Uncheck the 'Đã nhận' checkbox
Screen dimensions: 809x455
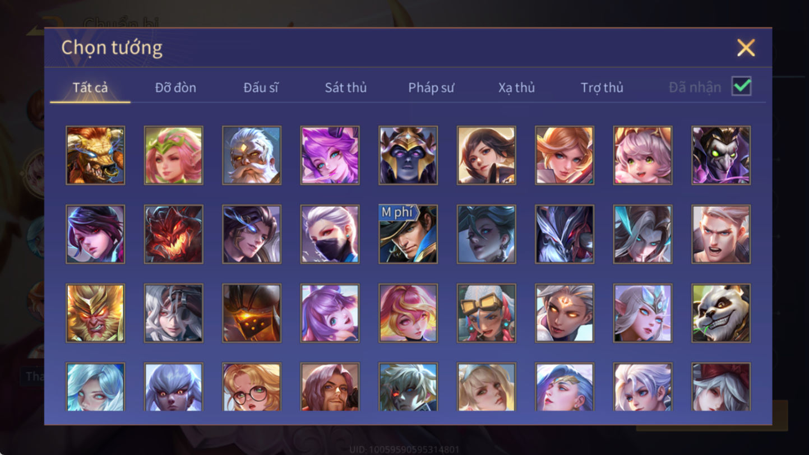click(x=741, y=86)
